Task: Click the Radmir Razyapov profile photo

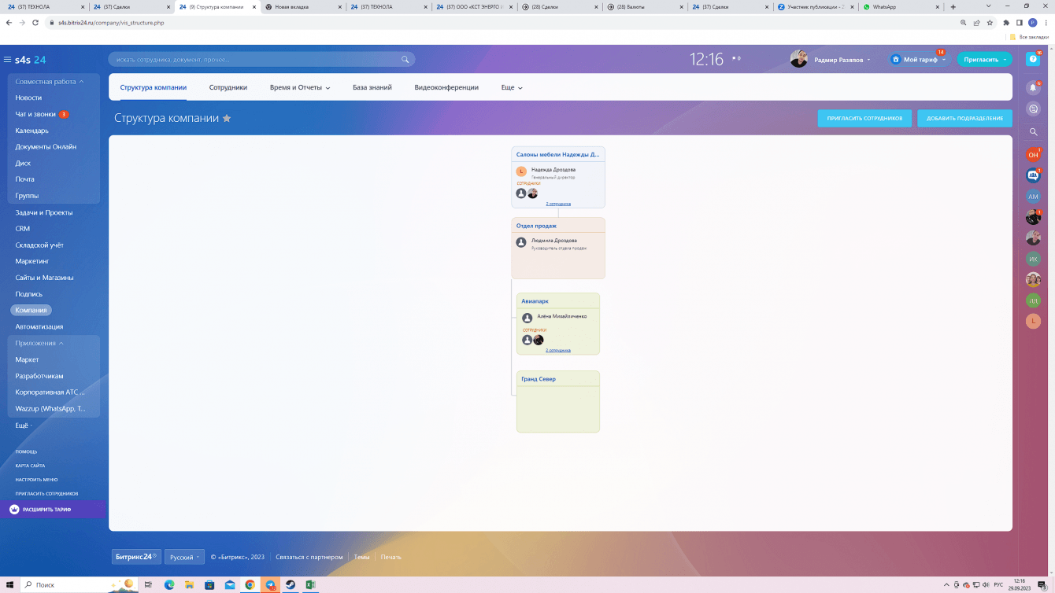Action: click(798, 60)
